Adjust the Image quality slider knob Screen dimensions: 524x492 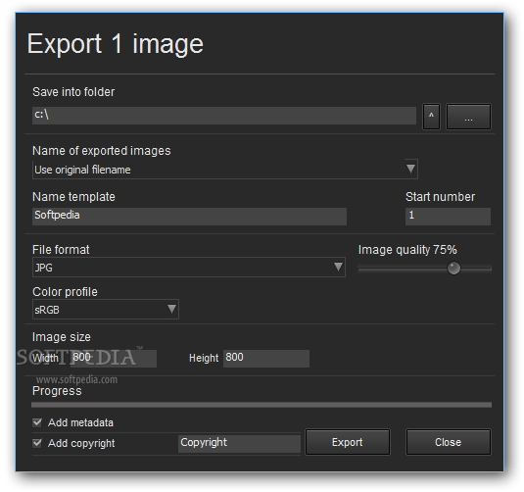click(x=453, y=269)
